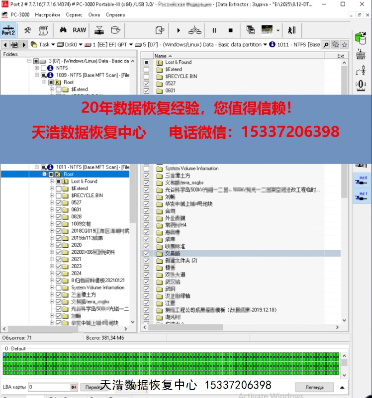The width and height of the screenshot is (372, 398).
Task: Check the $Extend folder checkbox in file list
Action: [146, 70]
